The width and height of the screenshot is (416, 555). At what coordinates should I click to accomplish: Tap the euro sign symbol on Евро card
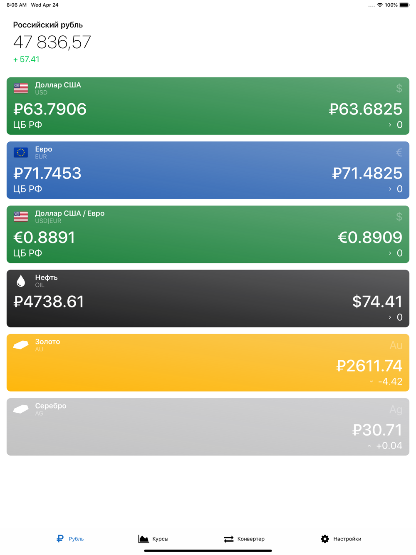click(399, 153)
